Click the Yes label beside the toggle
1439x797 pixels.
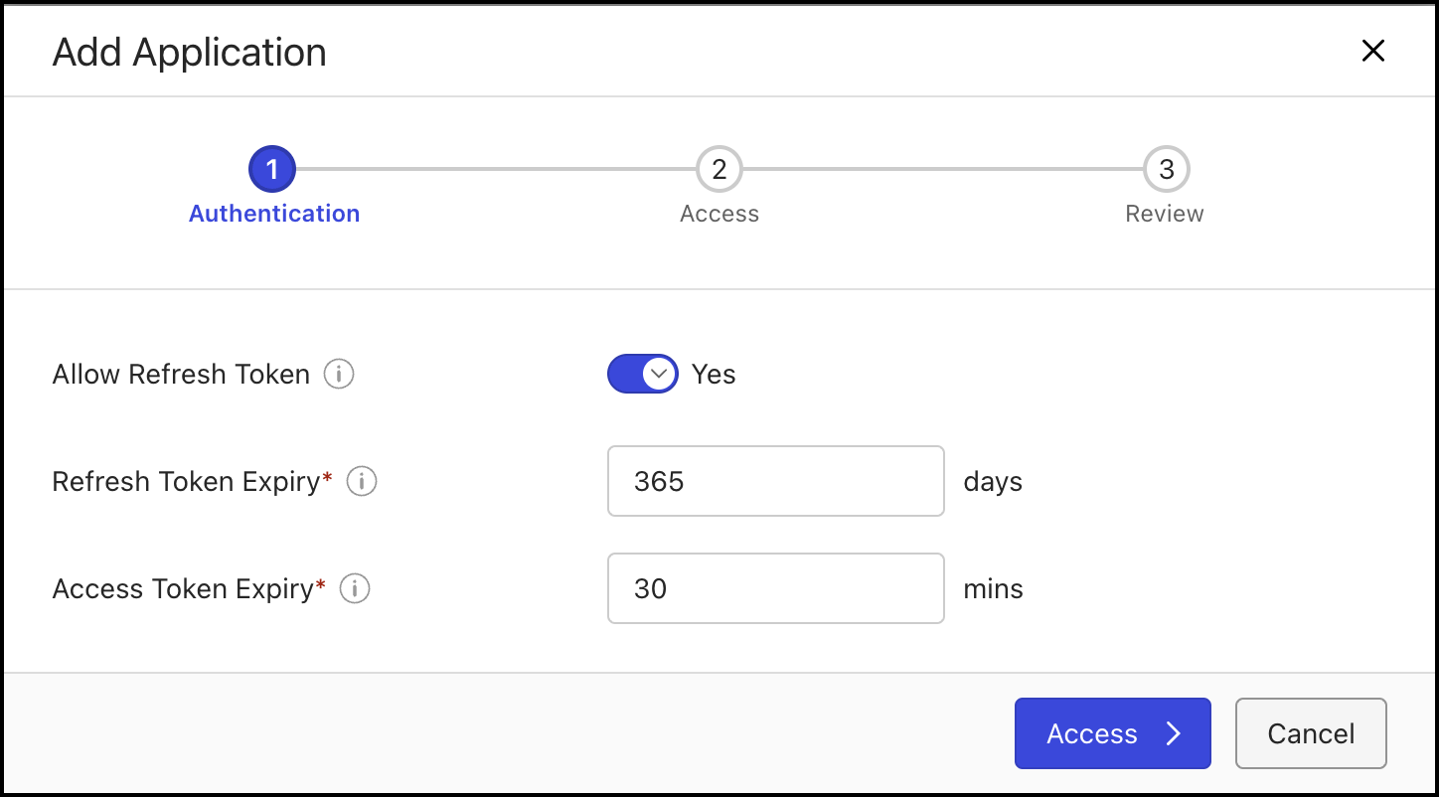tap(714, 375)
